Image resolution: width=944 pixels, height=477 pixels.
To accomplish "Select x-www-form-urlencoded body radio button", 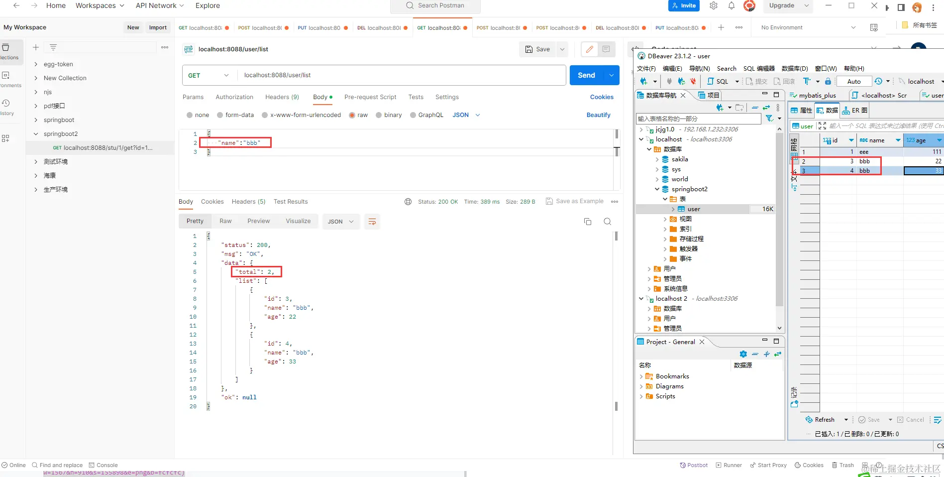I will (x=265, y=115).
